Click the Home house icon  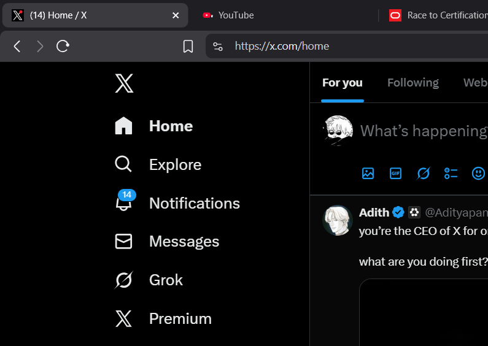(x=123, y=126)
